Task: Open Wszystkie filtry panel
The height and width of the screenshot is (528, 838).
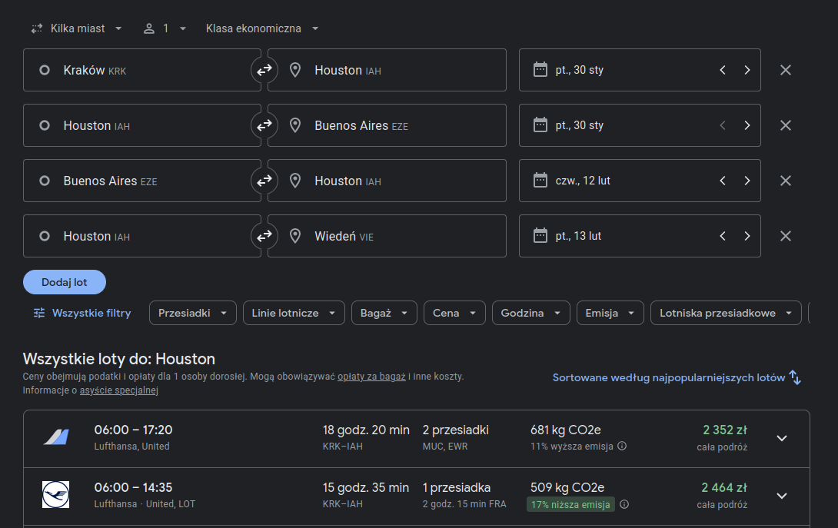Action: (82, 313)
